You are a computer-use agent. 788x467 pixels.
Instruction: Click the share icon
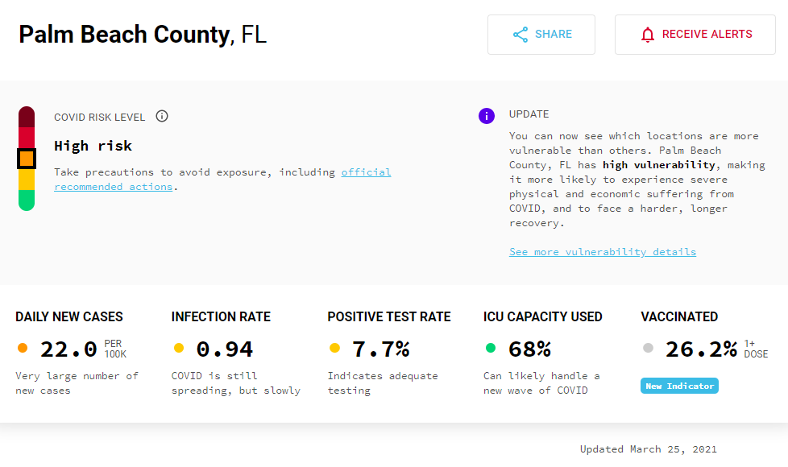click(x=520, y=35)
